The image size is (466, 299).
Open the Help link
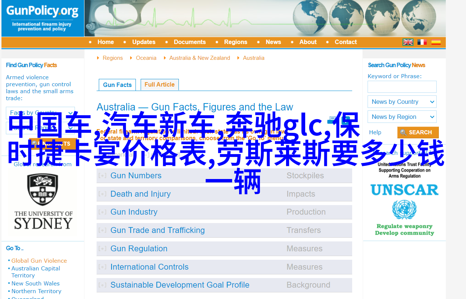pos(375,132)
